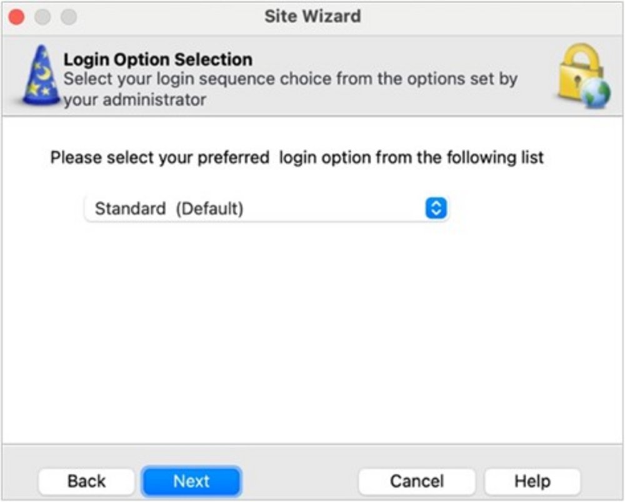Click the empty space between Next and Cancel
Image resolution: width=625 pixels, height=502 pixels.
pos(299,481)
